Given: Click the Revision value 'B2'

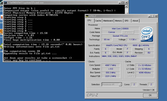Looking at the screenshot, I should click(x=149, y=53).
